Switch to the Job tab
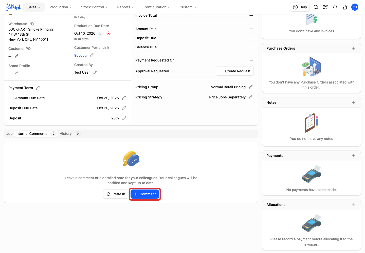The image size is (365, 253). [9, 134]
